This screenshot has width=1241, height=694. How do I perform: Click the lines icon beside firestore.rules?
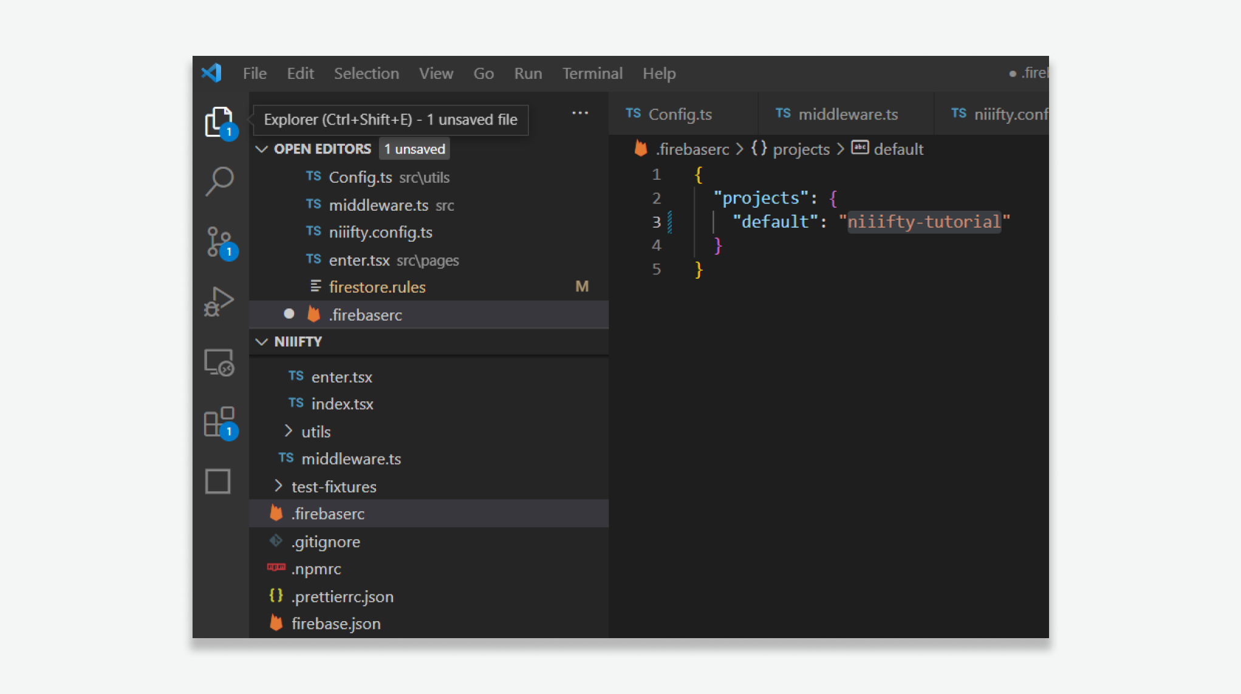(x=315, y=286)
